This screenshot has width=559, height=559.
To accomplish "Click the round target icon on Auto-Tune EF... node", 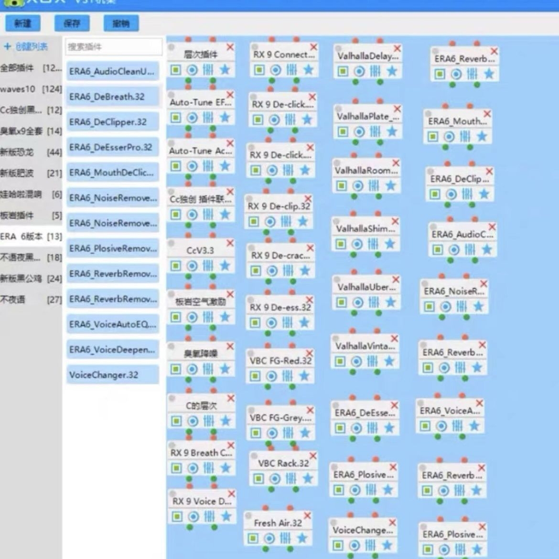I will tap(192, 117).
